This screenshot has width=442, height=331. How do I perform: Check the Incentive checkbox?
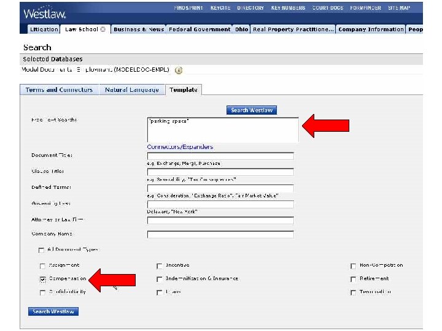click(159, 266)
